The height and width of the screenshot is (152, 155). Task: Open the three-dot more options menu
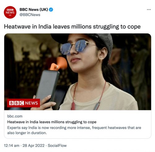149,10
